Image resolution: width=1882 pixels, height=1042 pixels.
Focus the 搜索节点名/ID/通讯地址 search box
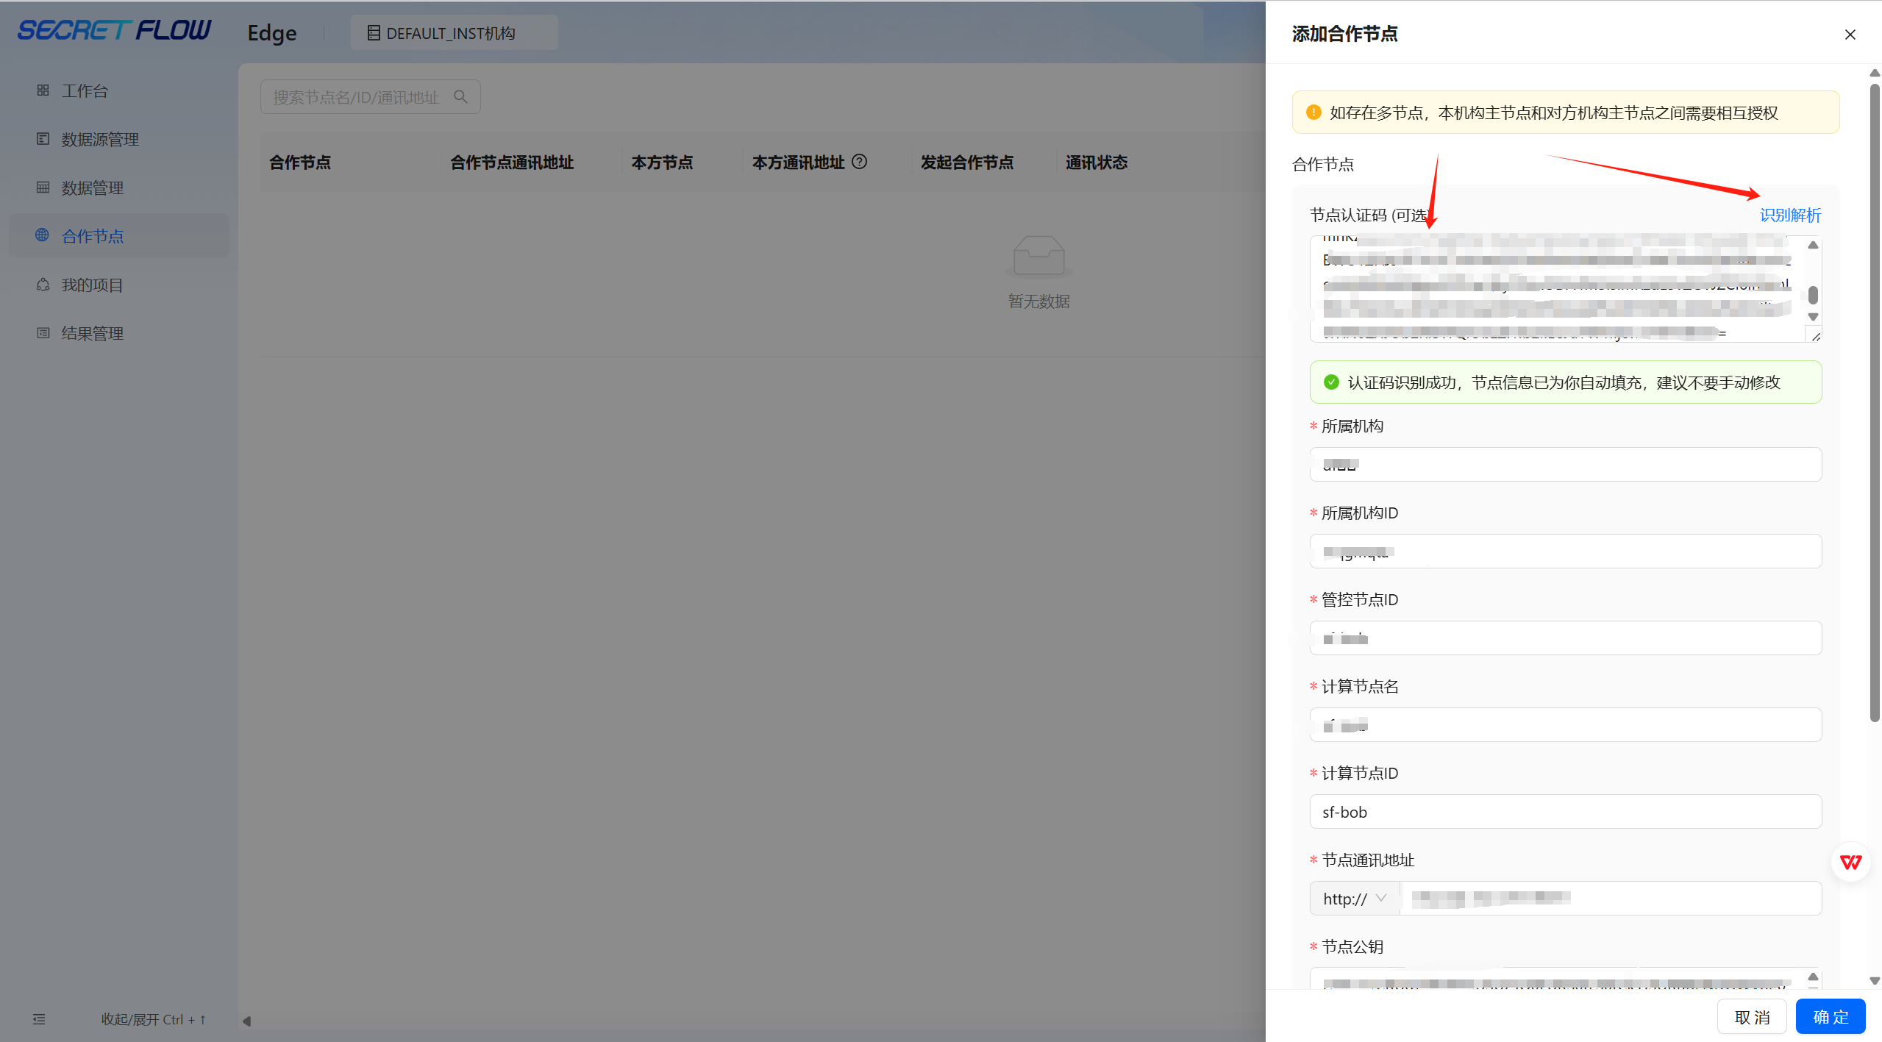pos(370,97)
